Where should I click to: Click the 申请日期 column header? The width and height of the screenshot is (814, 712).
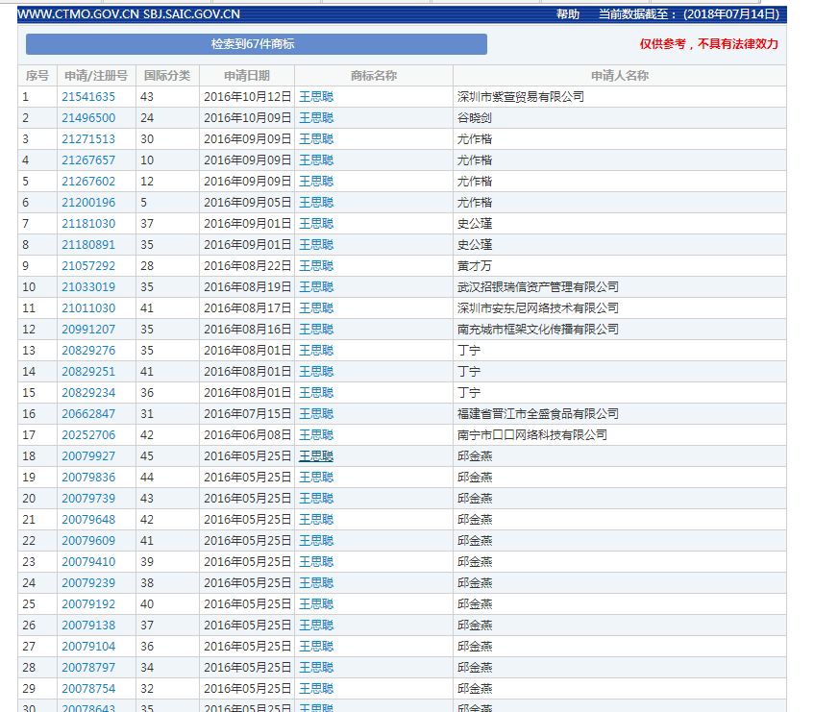(247, 76)
